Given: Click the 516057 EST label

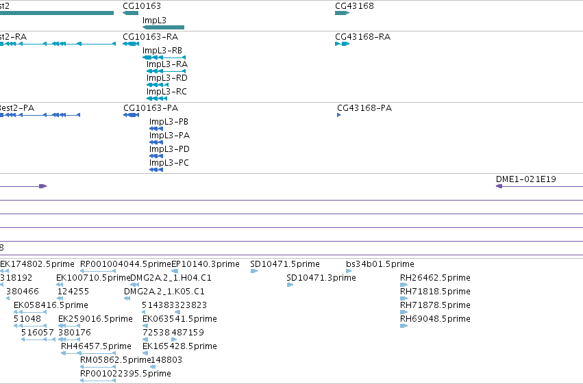Looking at the screenshot, I should pyautogui.click(x=38, y=333).
